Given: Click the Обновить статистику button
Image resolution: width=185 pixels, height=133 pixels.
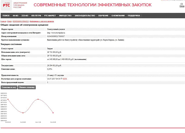Looking at the screenshot, I should click(27, 87).
